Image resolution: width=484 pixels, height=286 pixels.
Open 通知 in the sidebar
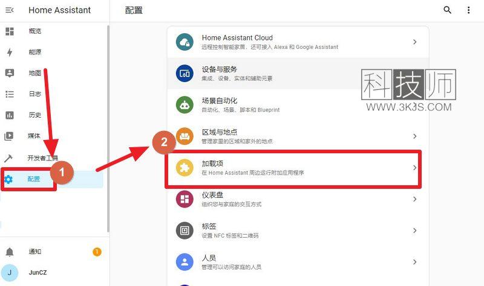(34, 252)
